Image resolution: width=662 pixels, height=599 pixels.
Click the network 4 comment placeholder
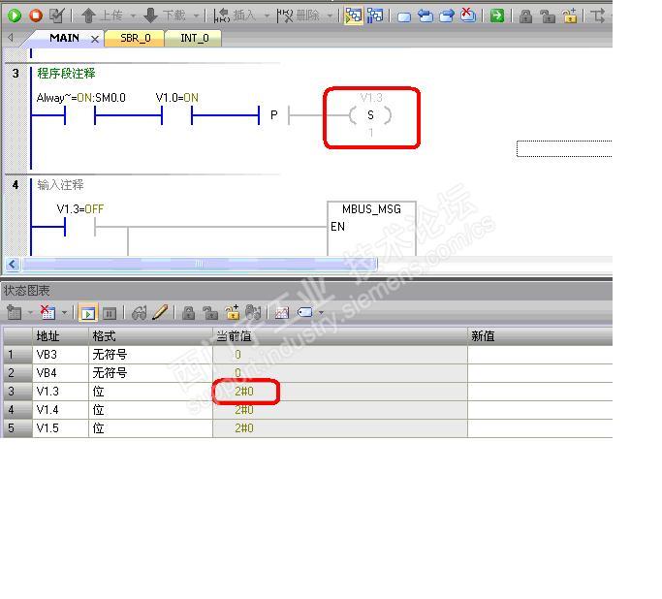pos(60,185)
